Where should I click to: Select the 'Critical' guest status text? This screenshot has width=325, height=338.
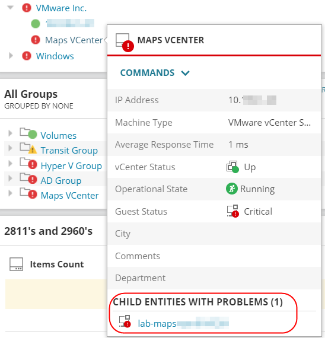click(x=258, y=212)
